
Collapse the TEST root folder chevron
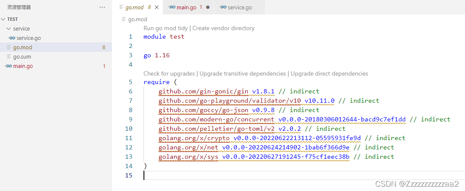pos(3,19)
